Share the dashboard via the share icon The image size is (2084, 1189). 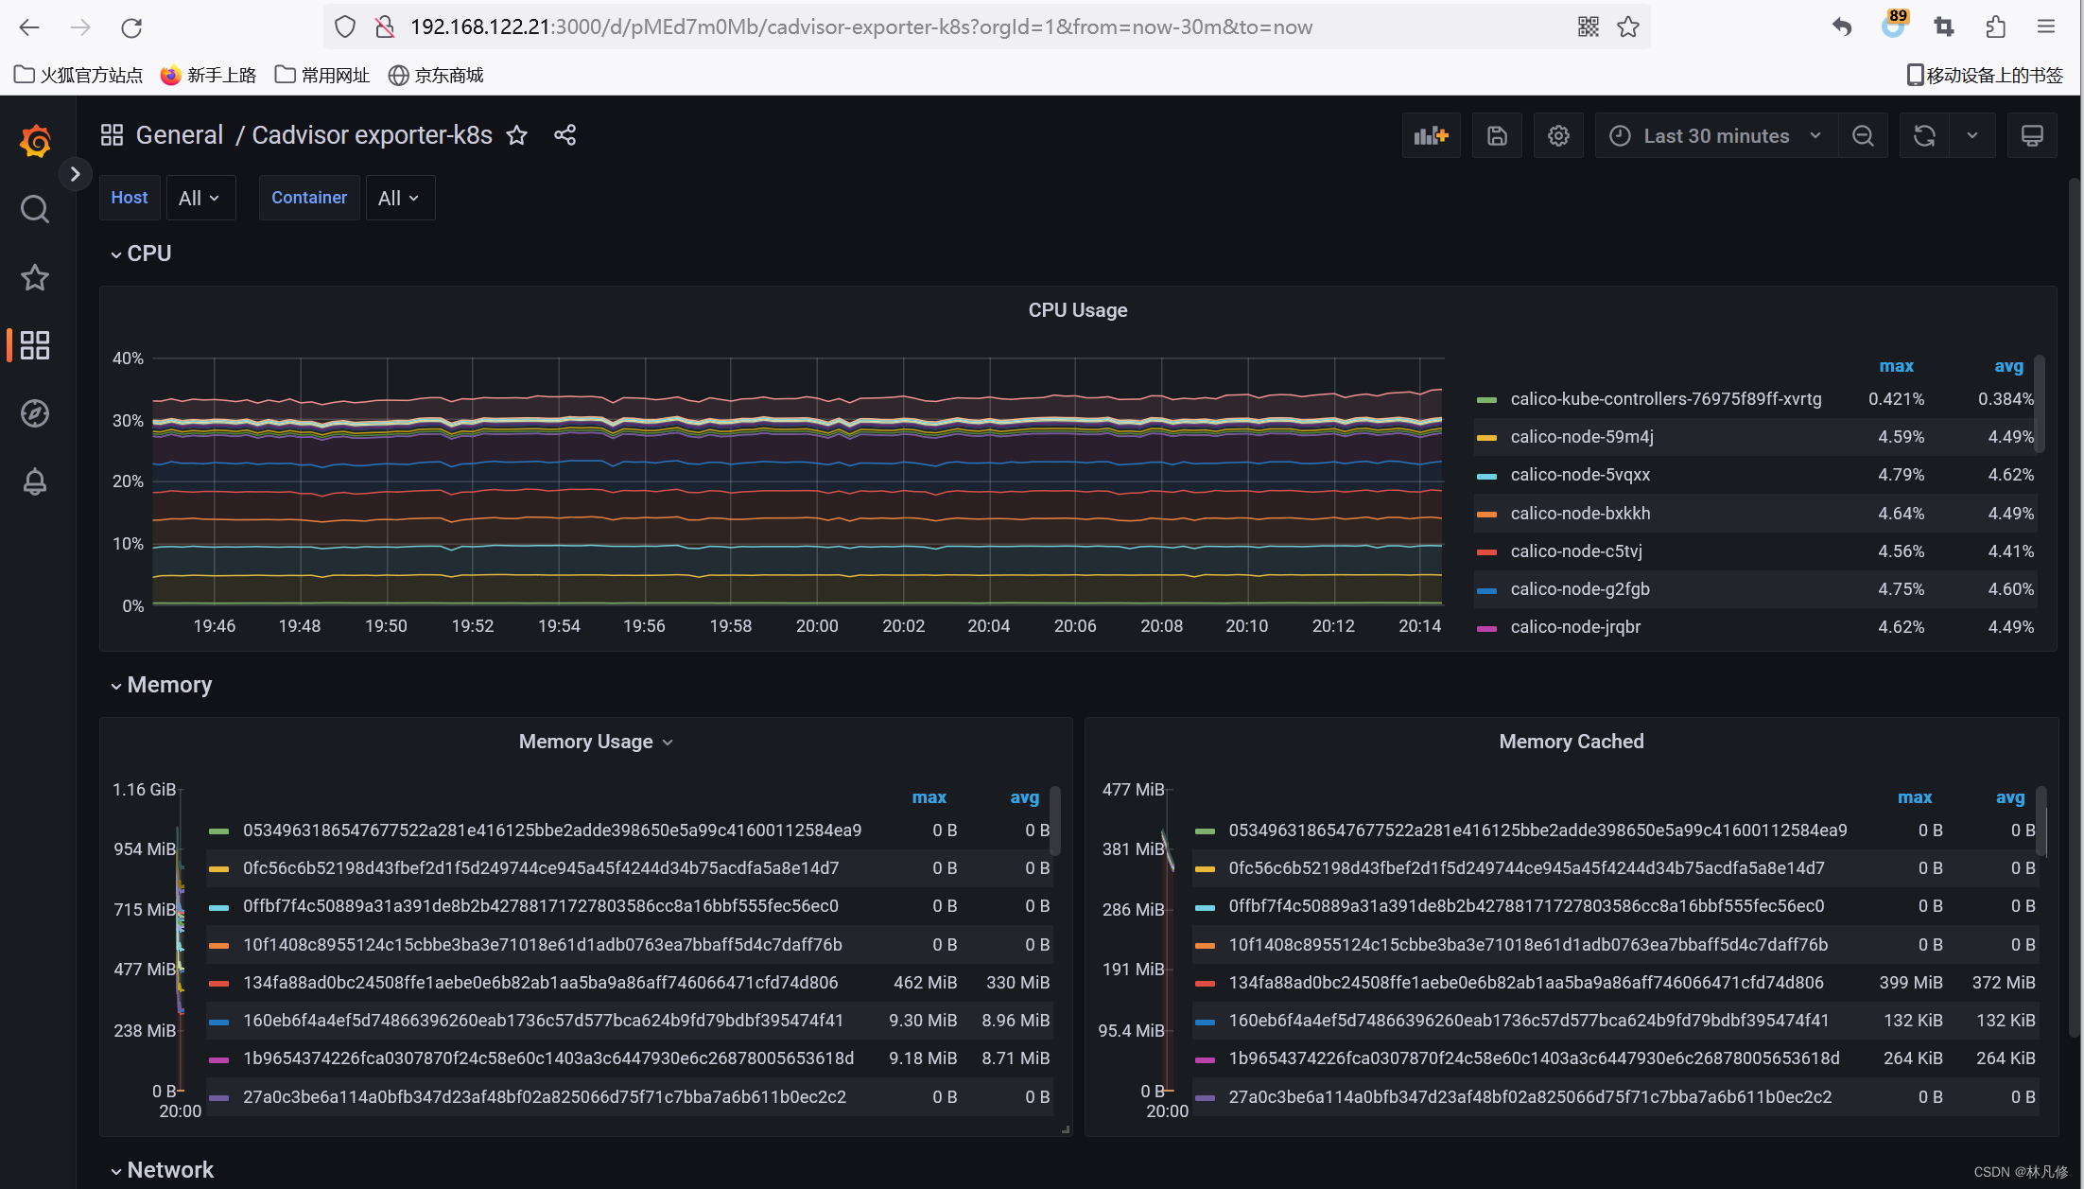tap(564, 135)
